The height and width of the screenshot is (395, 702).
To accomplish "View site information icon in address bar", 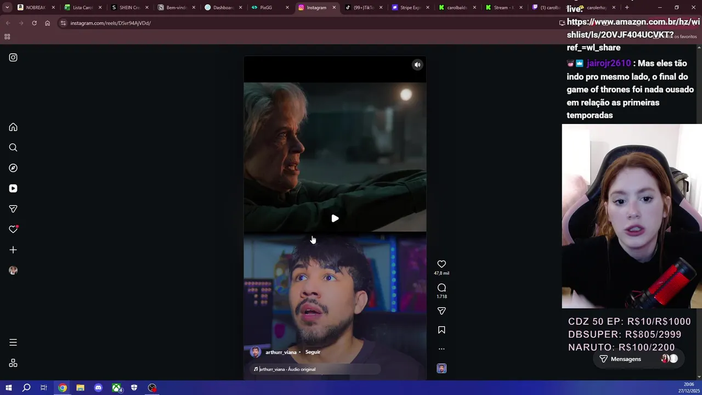I will click(63, 23).
